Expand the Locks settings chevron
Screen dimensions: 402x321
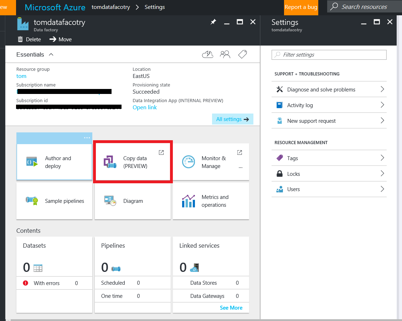point(382,173)
